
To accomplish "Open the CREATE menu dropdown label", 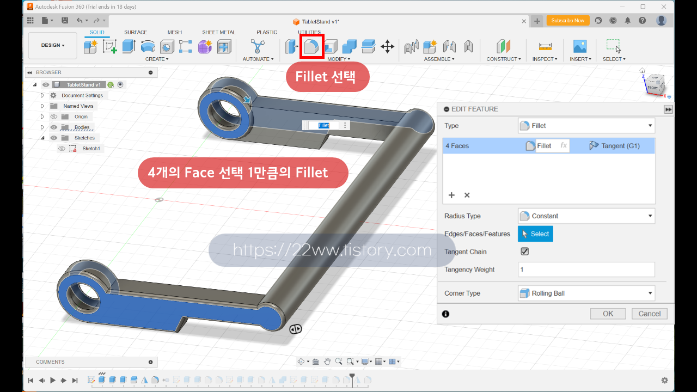I will 157,59.
